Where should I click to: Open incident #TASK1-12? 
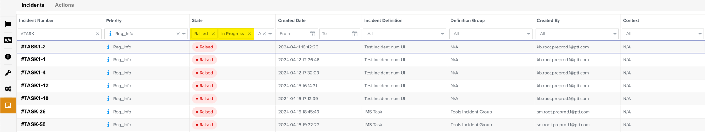(35, 85)
